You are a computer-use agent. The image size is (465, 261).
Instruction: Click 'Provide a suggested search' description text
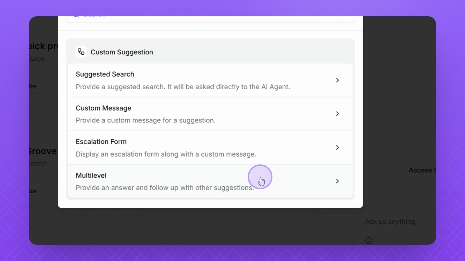[x=183, y=87]
